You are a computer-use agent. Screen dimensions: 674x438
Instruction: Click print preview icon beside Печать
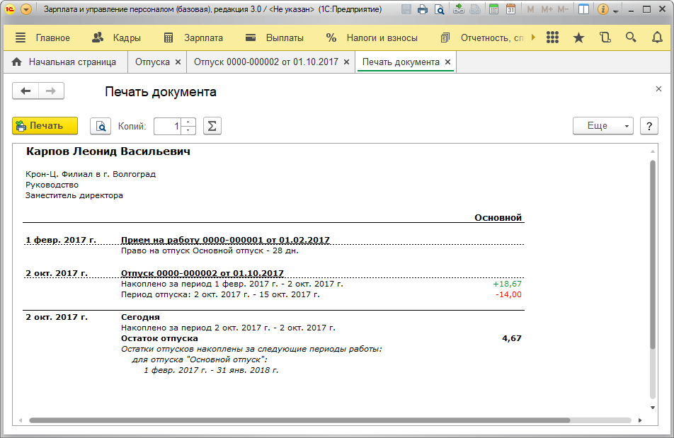coord(101,126)
